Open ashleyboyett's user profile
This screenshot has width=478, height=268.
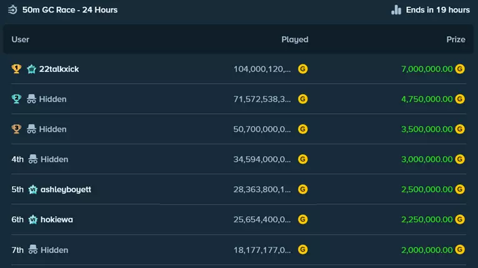(66, 190)
